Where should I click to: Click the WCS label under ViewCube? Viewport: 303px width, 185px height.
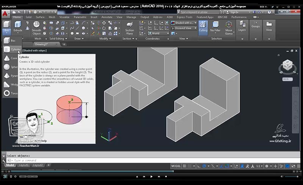coord(287,79)
